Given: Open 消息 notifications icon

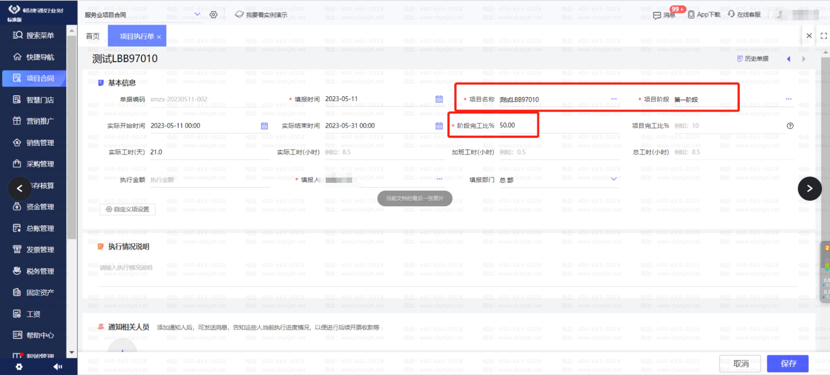Looking at the screenshot, I should [657, 15].
